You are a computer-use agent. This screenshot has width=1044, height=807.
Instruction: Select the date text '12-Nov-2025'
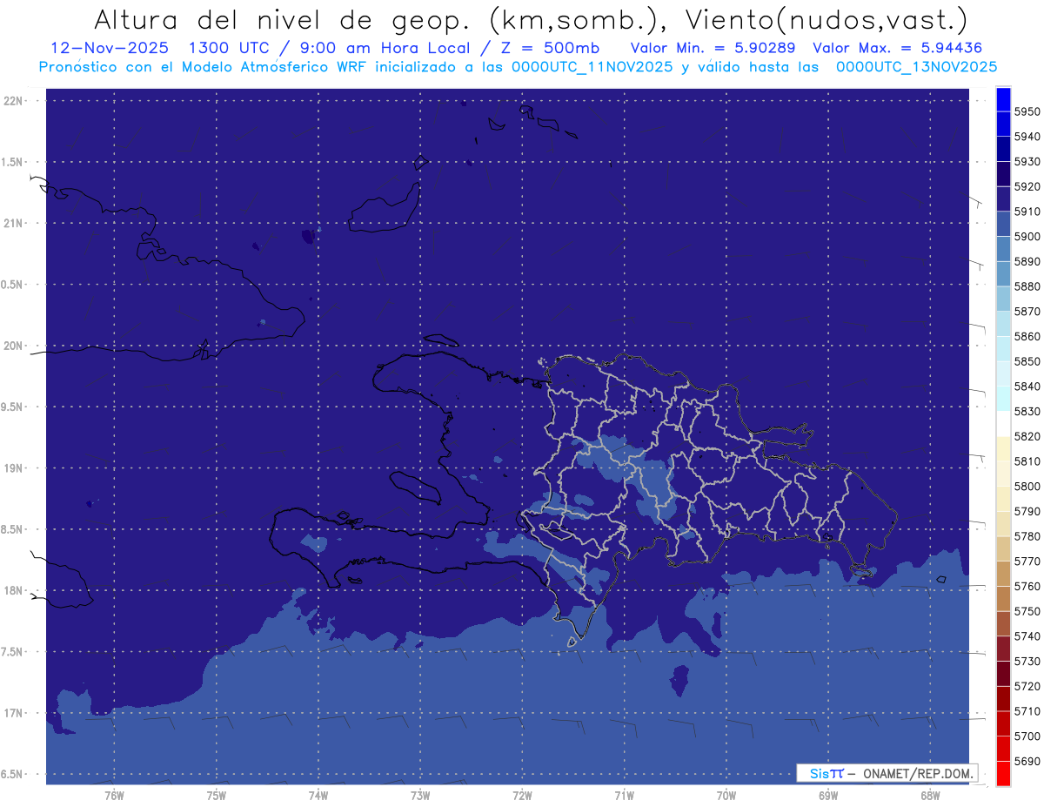click(x=108, y=48)
